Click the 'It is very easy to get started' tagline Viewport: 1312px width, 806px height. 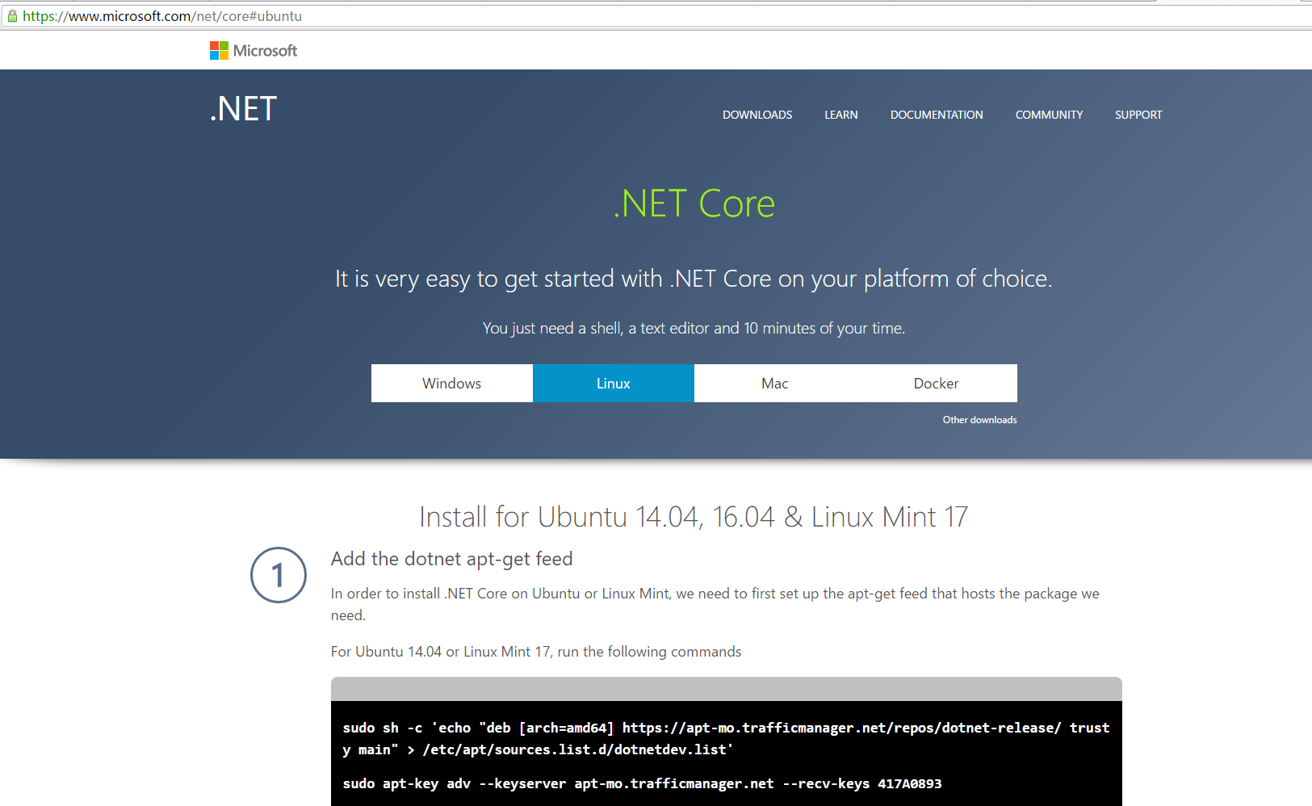tap(694, 279)
